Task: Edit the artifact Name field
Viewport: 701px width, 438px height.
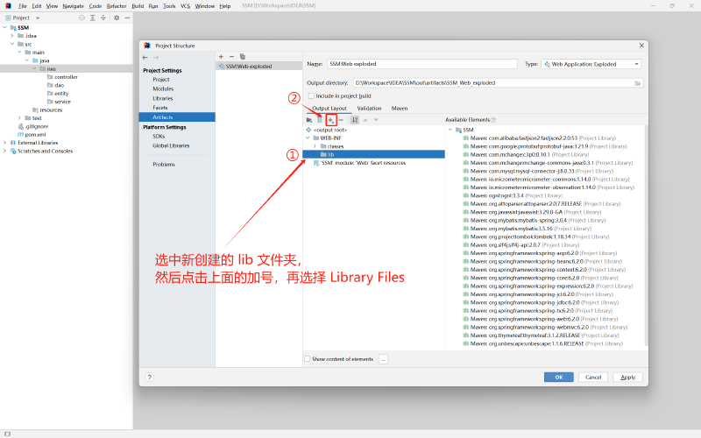Action: [422, 64]
